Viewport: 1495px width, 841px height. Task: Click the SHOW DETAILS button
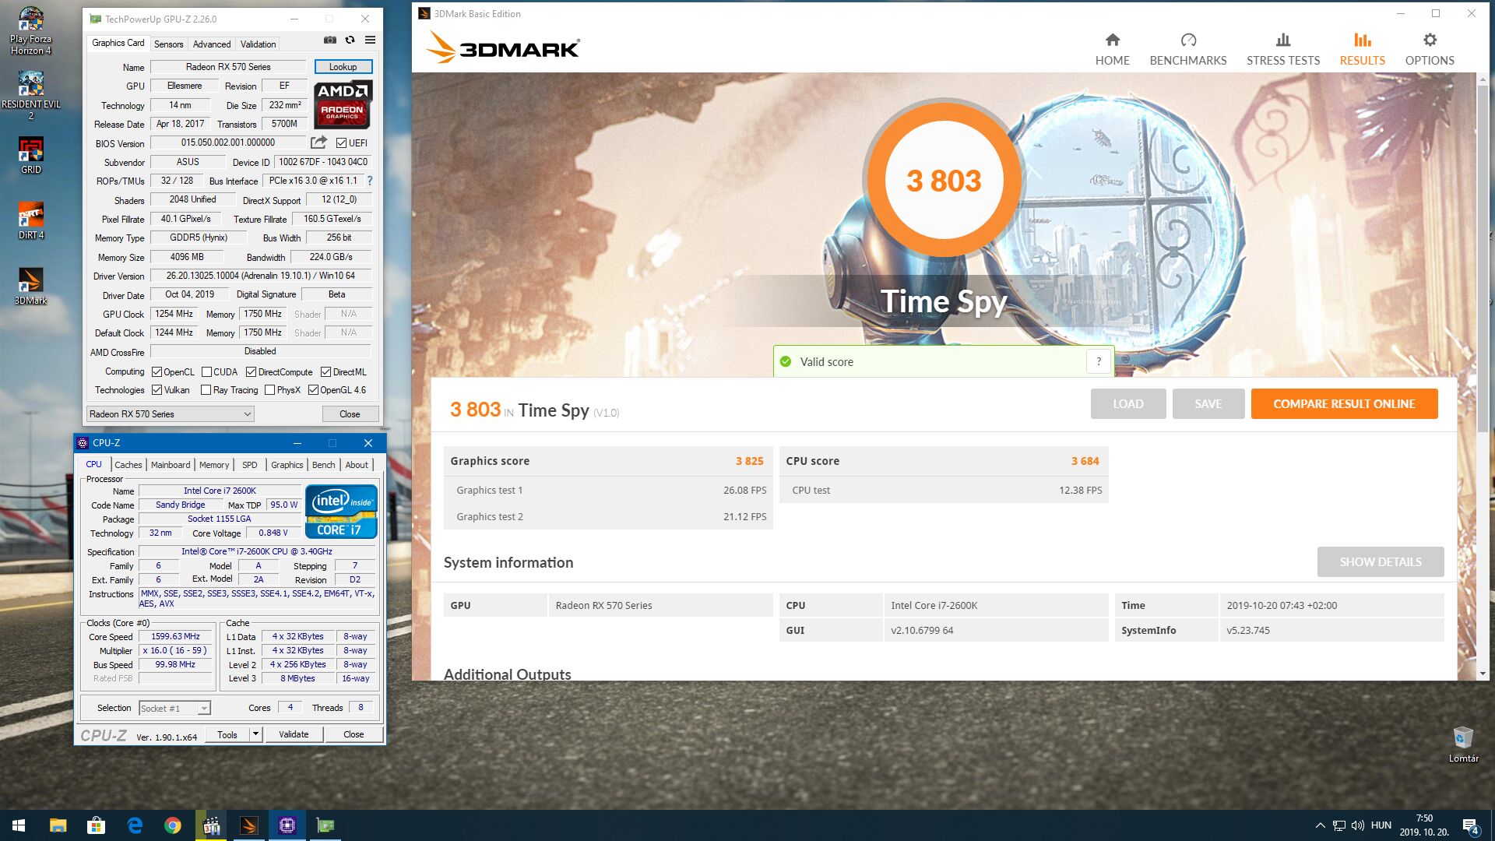[x=1381, y=561]
